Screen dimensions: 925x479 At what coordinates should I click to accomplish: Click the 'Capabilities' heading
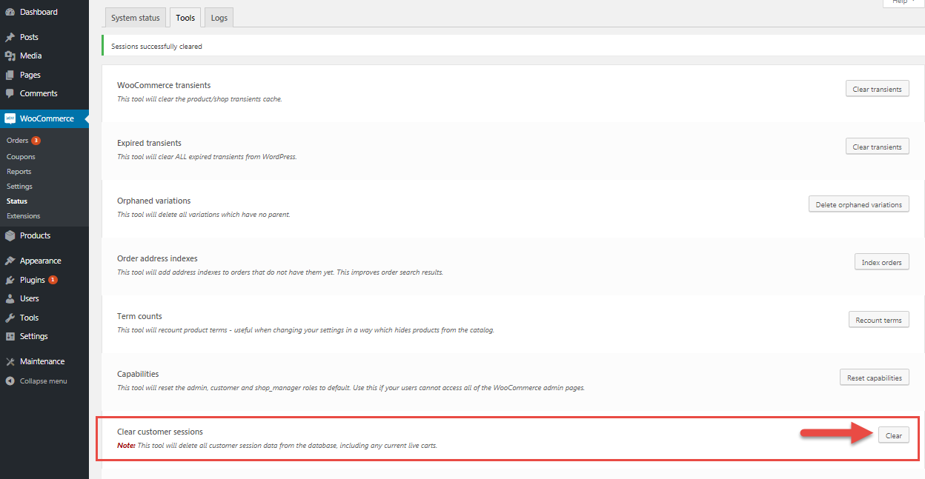coord(138,374)
